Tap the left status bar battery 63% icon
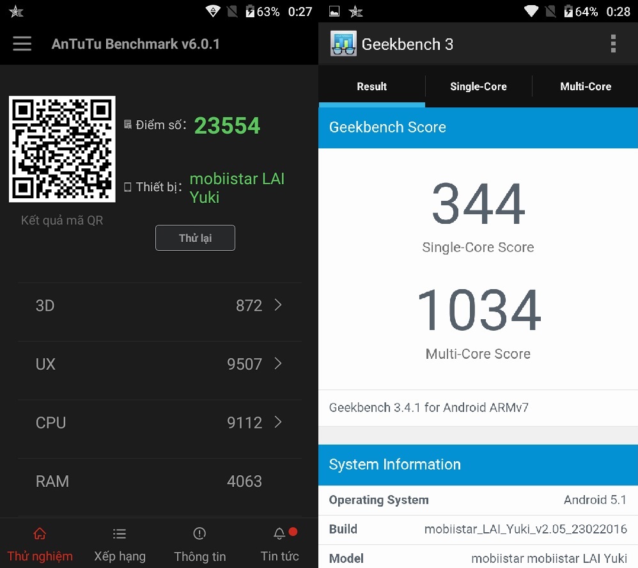Screen dimensions: 638x568 coord(250,11)
